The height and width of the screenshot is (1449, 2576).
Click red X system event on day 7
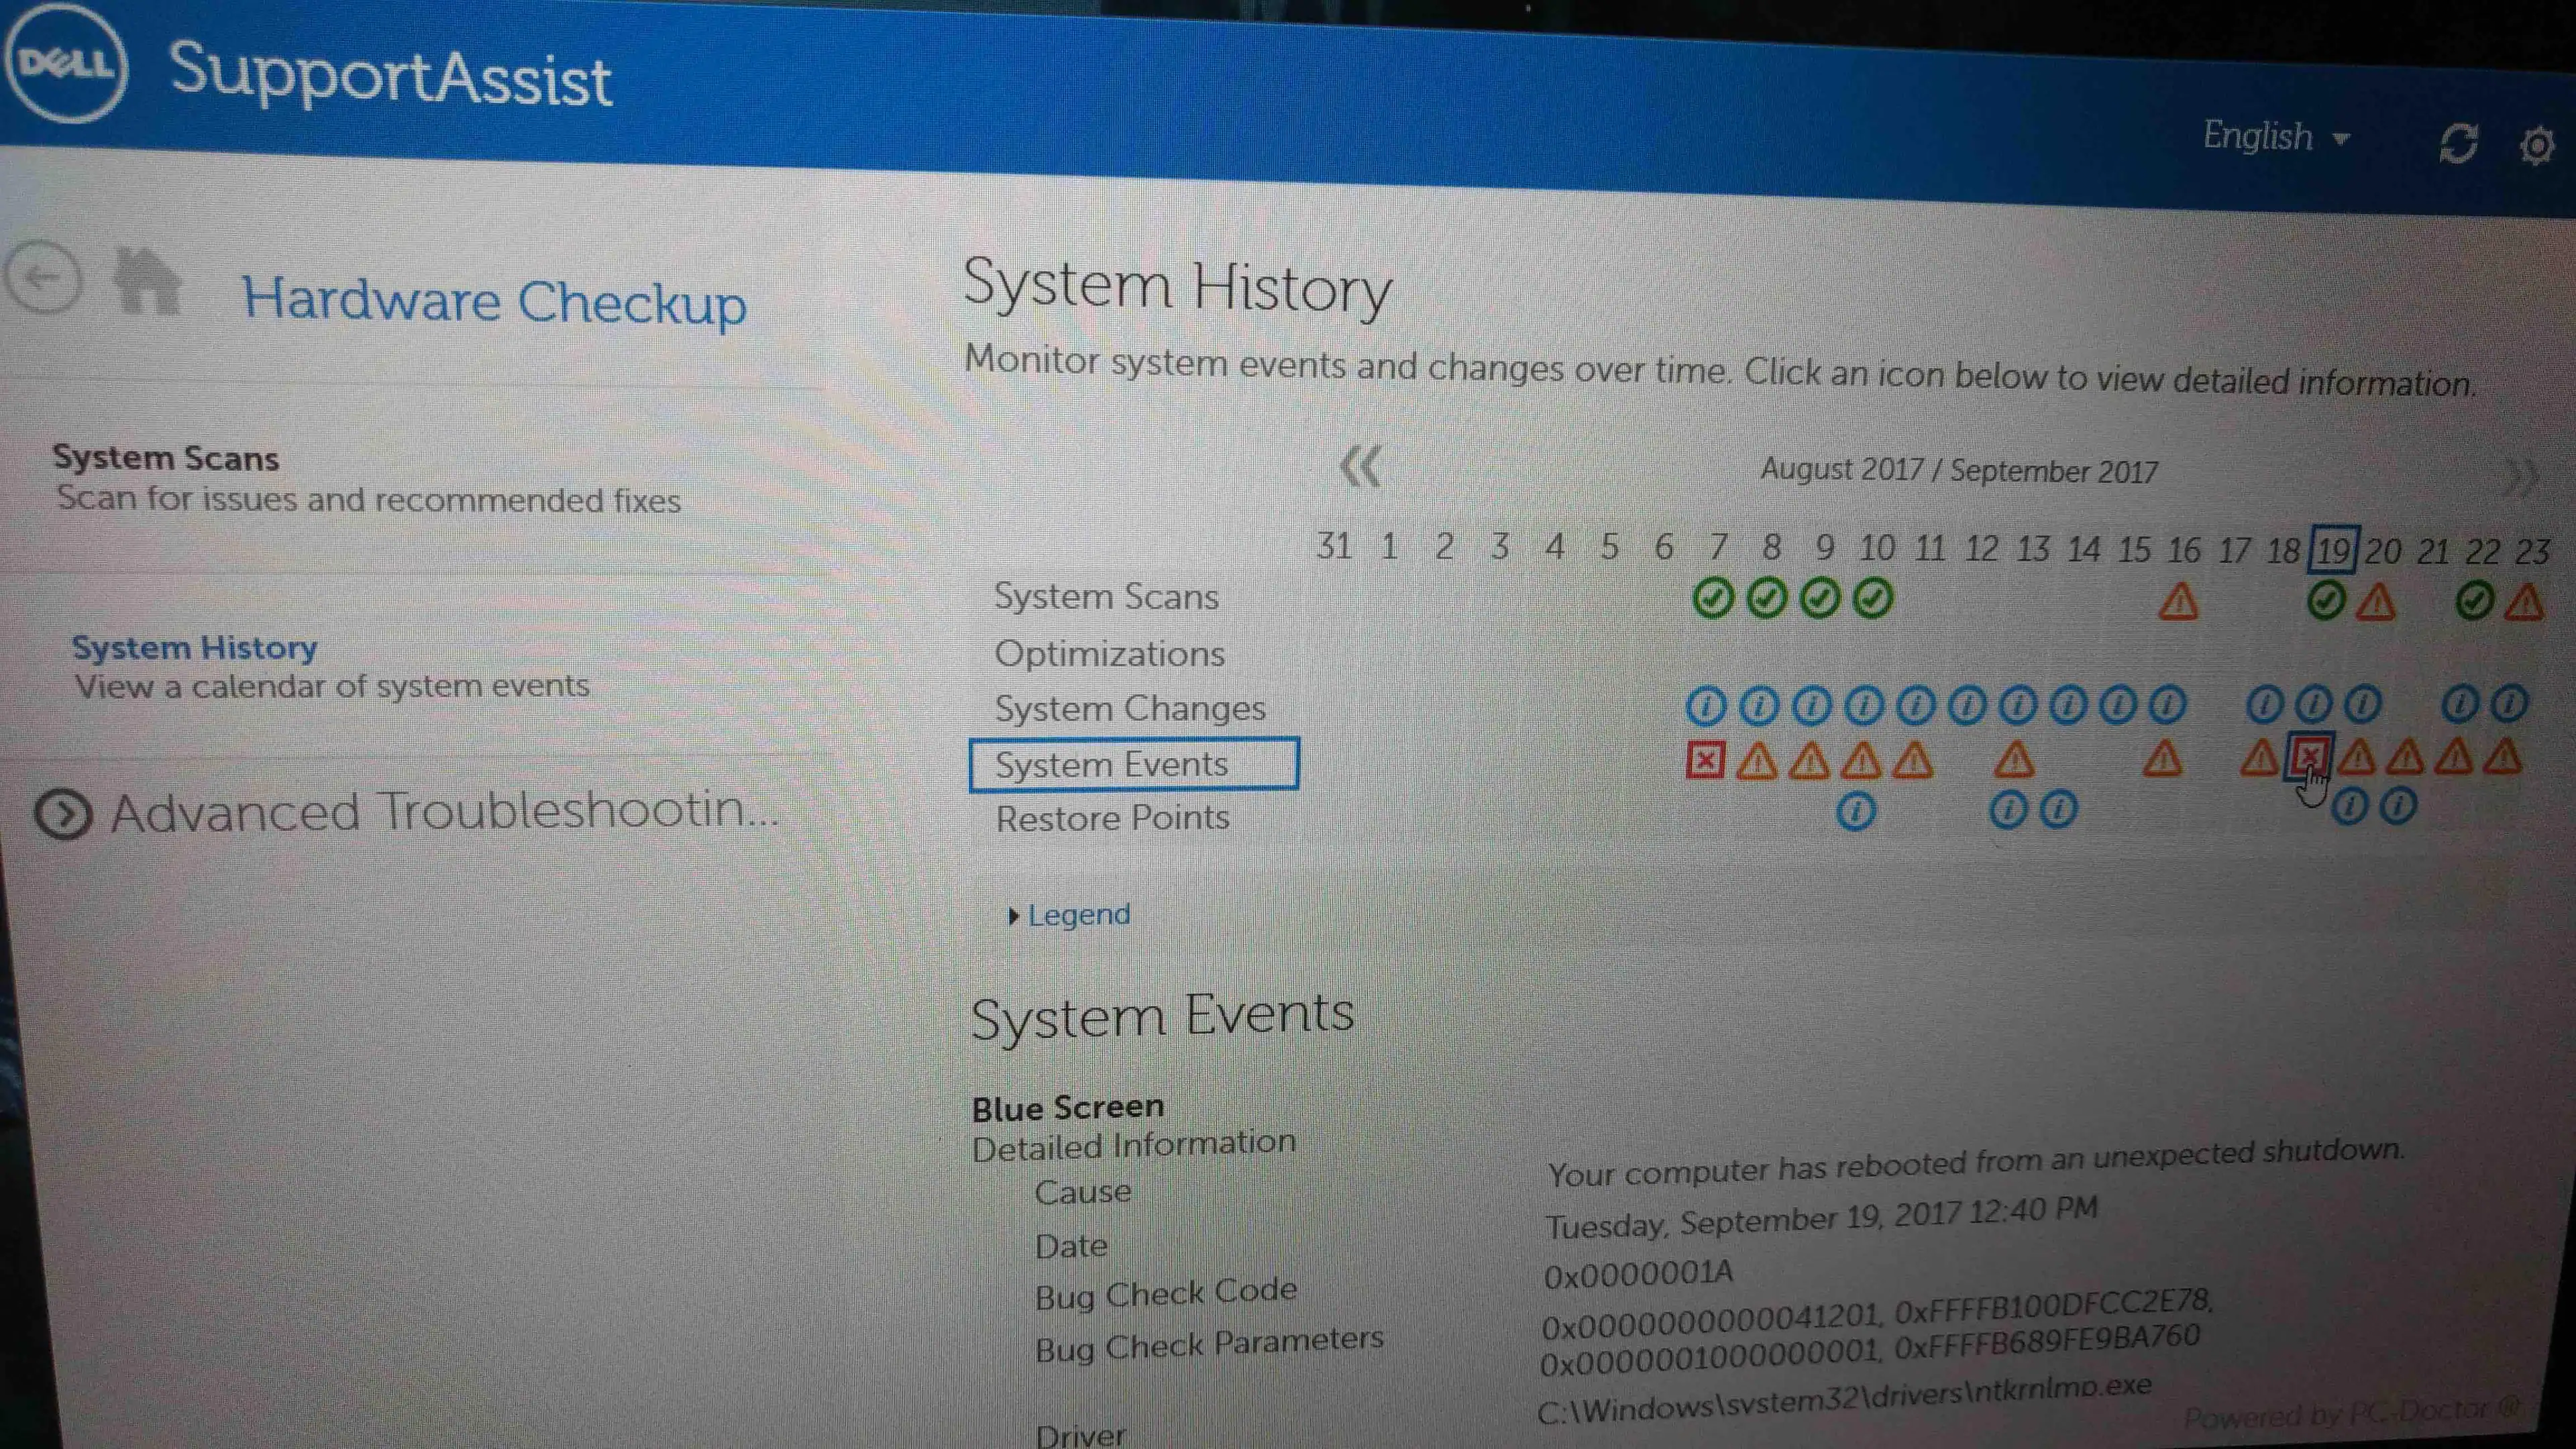click(1705, 760)
